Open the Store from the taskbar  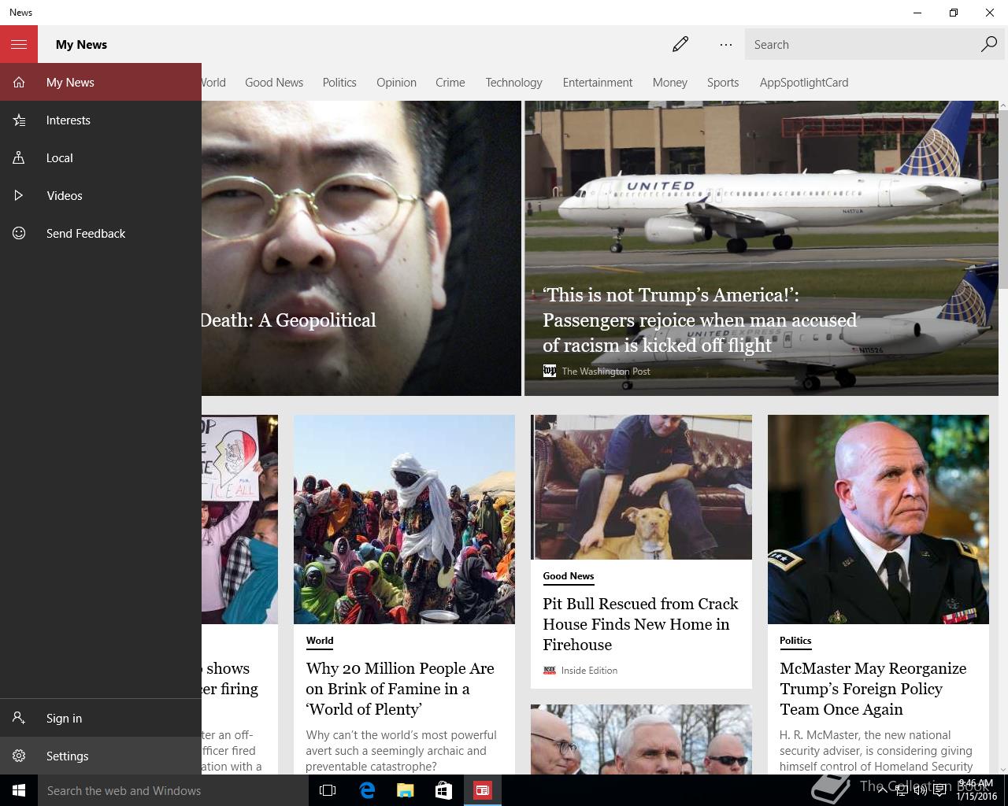click(443, 790)
